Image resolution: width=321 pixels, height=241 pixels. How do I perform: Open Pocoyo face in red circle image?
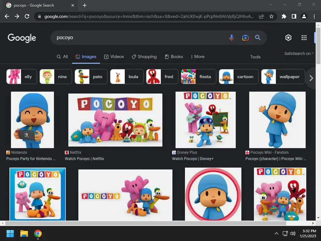pos(213,194)
